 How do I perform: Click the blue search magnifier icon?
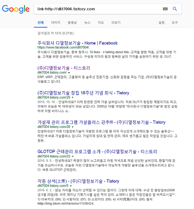pos(175,9)
